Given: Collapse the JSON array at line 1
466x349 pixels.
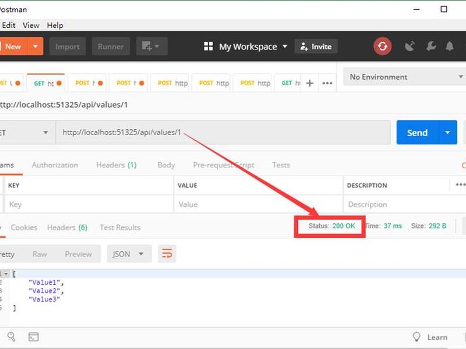Looking at the screenshot, I should click(6, 273).
